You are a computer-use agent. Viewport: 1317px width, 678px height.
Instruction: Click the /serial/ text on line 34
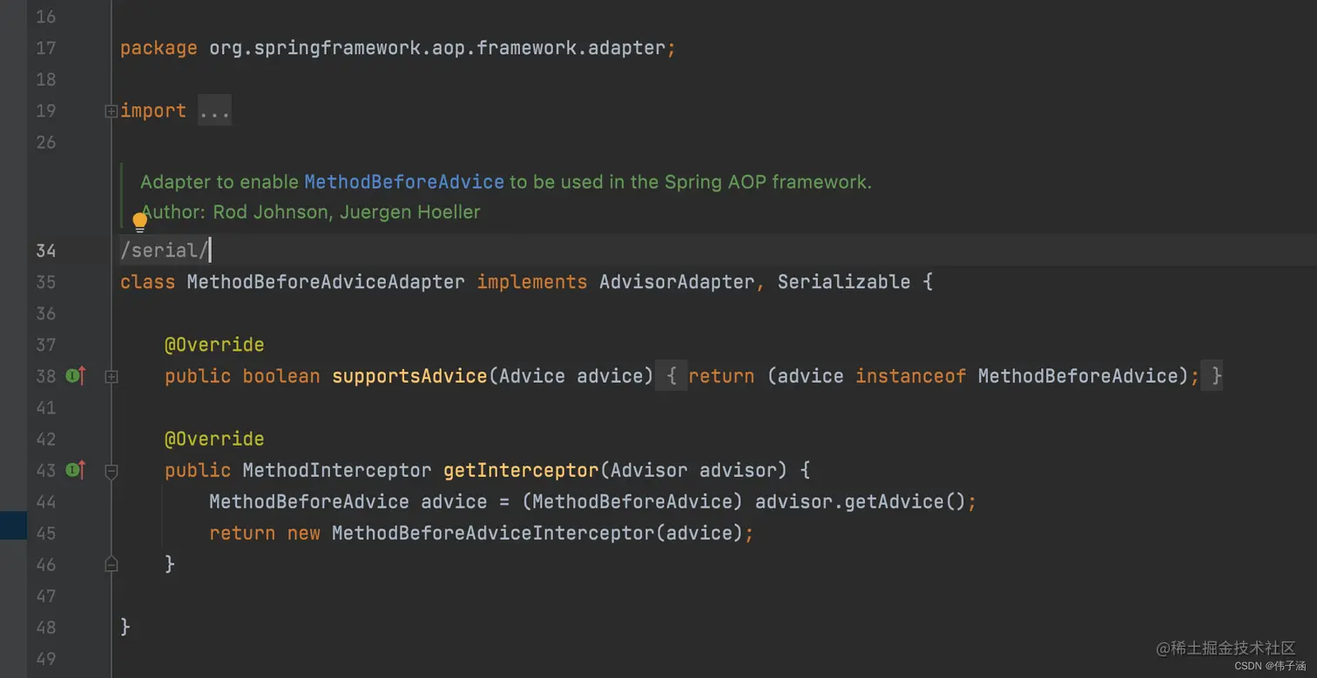[x=165, y=251]
